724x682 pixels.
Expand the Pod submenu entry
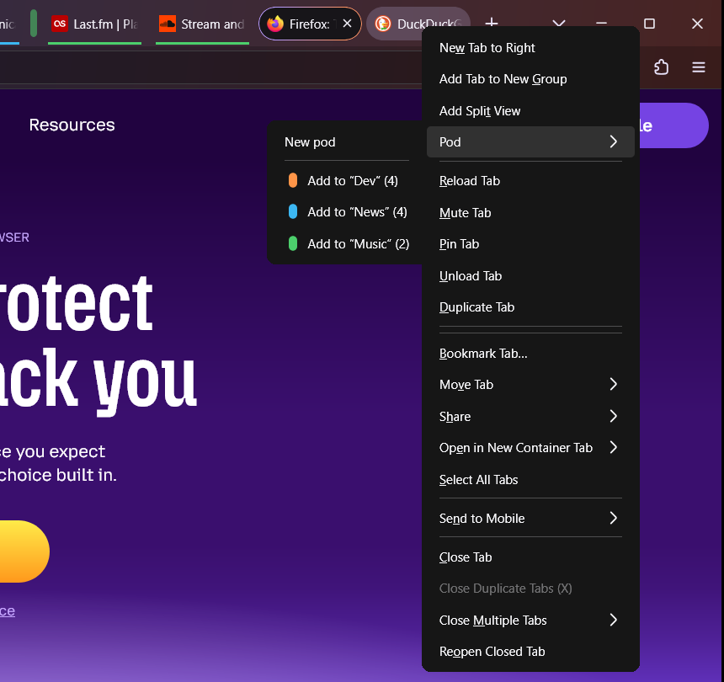[530, 141]
